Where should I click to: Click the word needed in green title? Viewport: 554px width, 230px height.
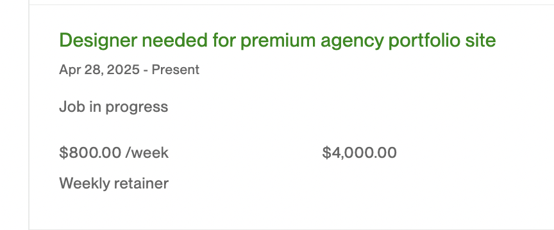coord(174,40)
